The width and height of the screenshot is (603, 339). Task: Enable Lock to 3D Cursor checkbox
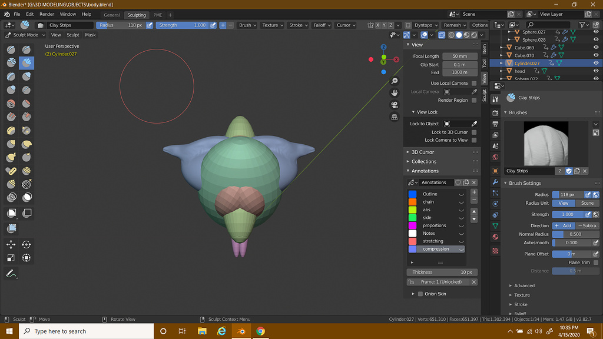click(x=474, y=132)
